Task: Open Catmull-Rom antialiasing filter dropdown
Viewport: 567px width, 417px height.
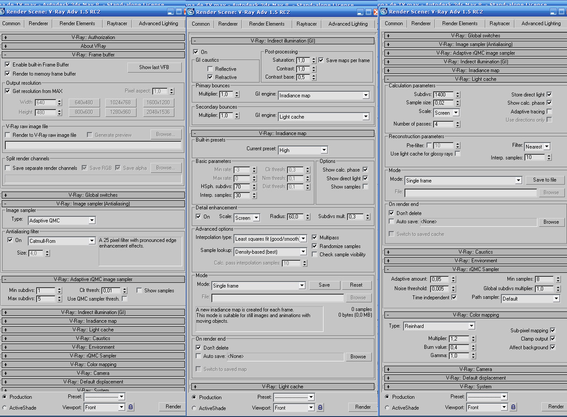Action: (x=62, y=241)
